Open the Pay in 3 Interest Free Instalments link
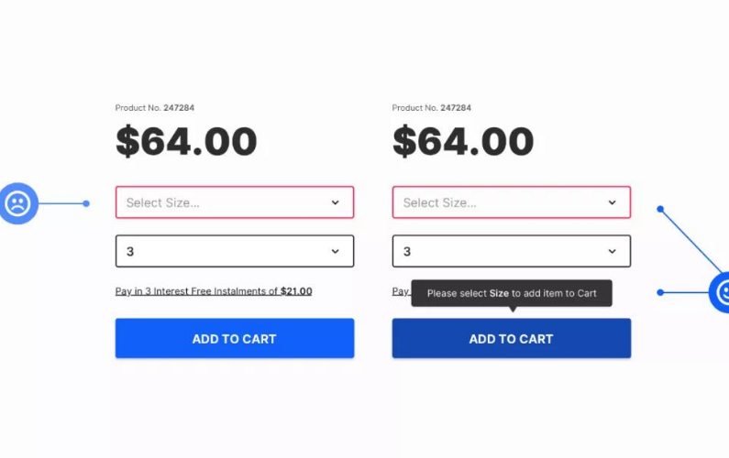 click(x=214, y=291)
